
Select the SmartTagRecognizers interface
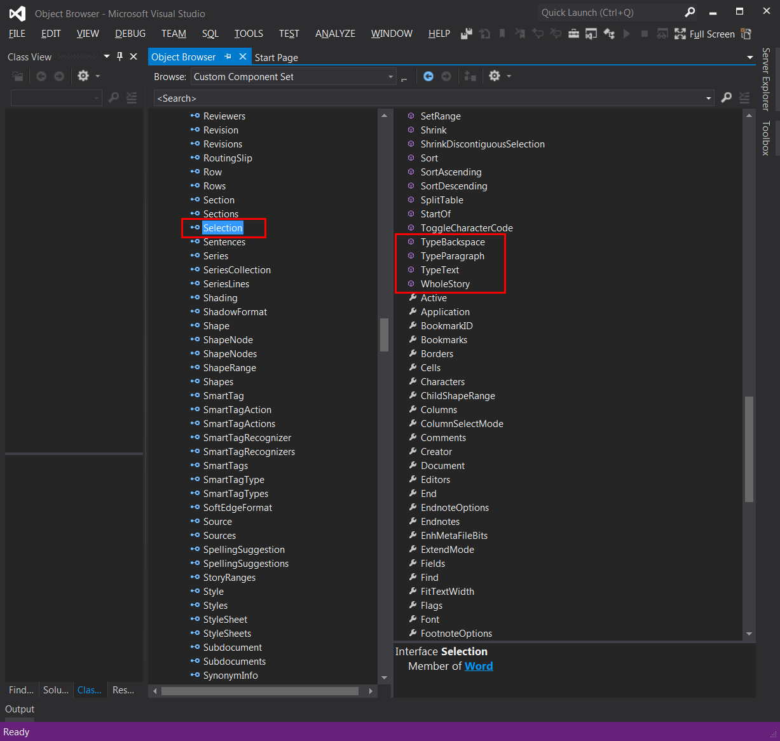pyautogui.click(x=249, y=452)
